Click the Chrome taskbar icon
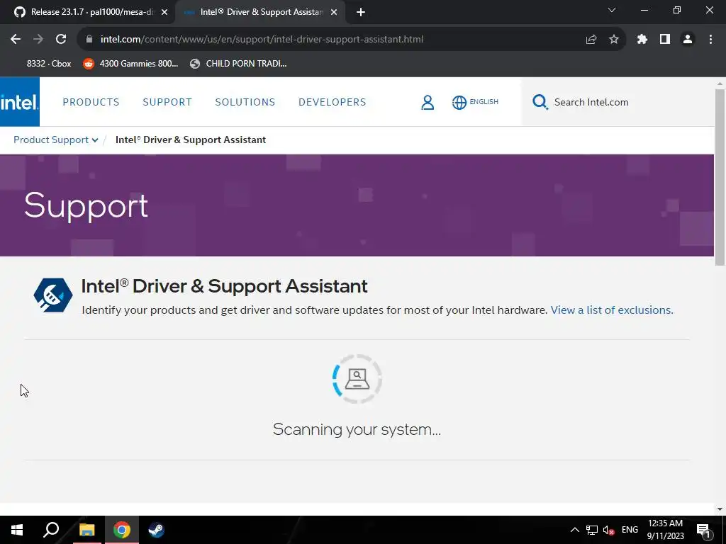 coord(122,530)
